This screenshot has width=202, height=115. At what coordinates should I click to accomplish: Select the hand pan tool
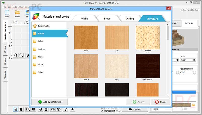click(x=21, y=109)
